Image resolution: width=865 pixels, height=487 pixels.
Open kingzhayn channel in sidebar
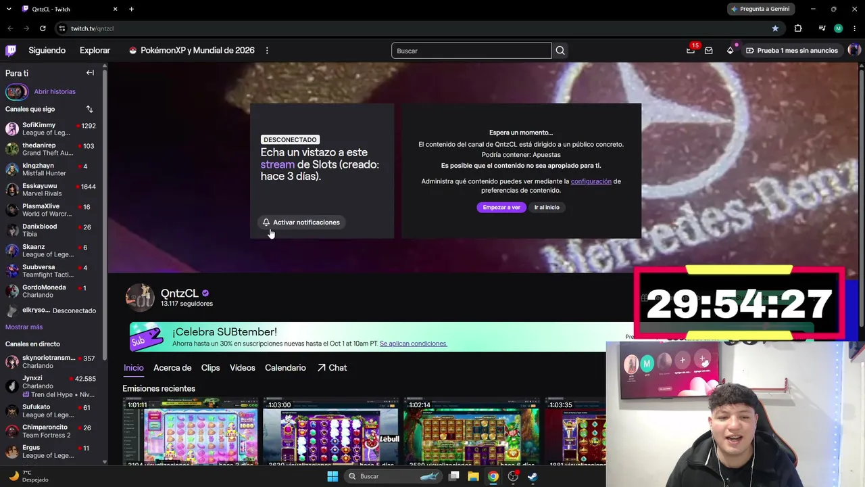click(51, 170)
